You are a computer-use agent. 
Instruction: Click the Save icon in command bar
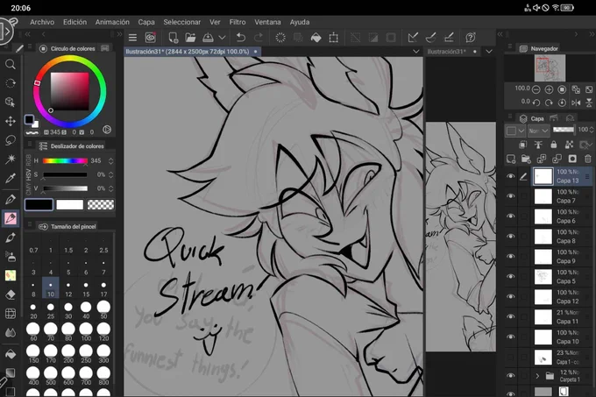tap(208, 38)
